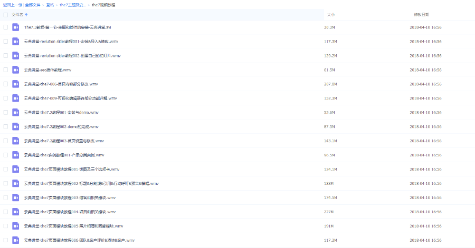The height and width of the screenshot is (248, 475).
Task: Select the checkbox of the7-006 file
Action: click(5, 84)
